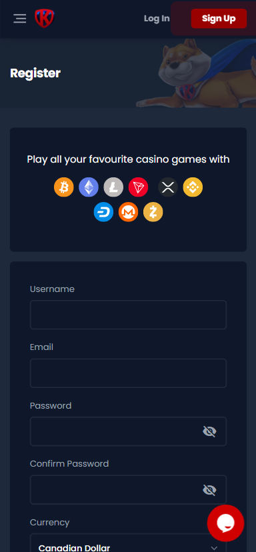Image resolution: width=256 pixels, height=552 pixels.
Task: Open the Canadian Dollar currency selector
Action: 128,543
